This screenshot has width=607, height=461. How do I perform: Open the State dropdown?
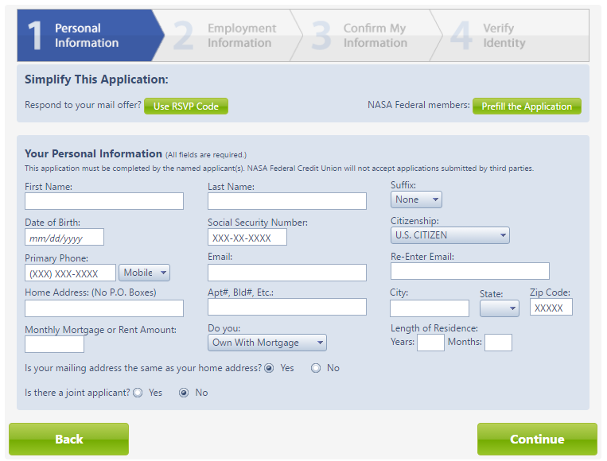500,308
